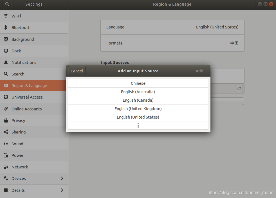Expand the Details submenu chevron
276x198 pixels.
[62, 190]
